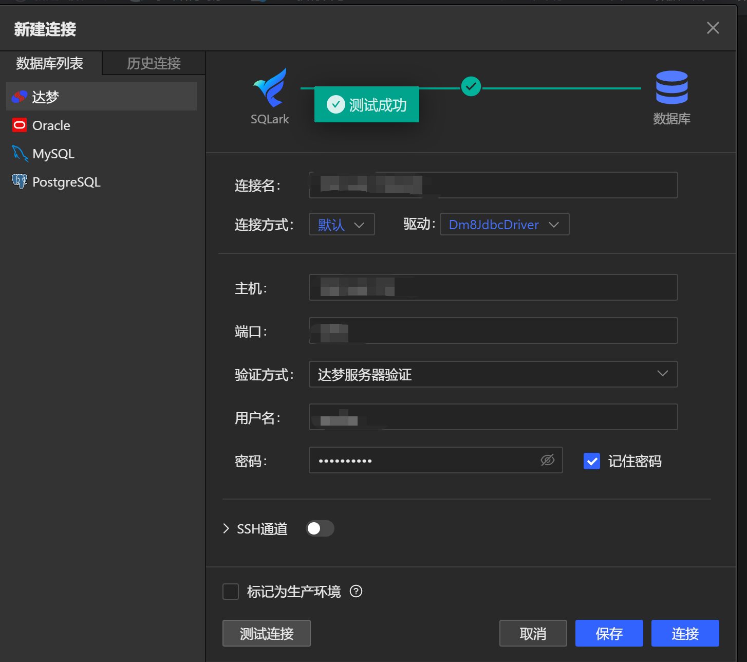The image size is (747, 662).
Task: Open the 连接方式 默认 dropdown
Action: tap(341, 224)
